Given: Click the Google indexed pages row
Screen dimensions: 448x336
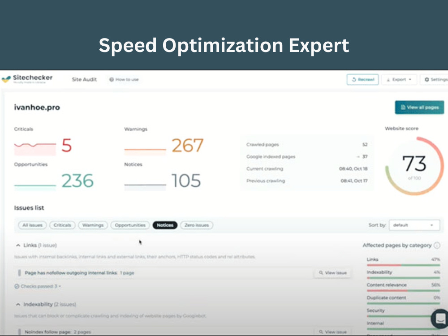Looking at the screenshot, I should [x=307, y=156].
